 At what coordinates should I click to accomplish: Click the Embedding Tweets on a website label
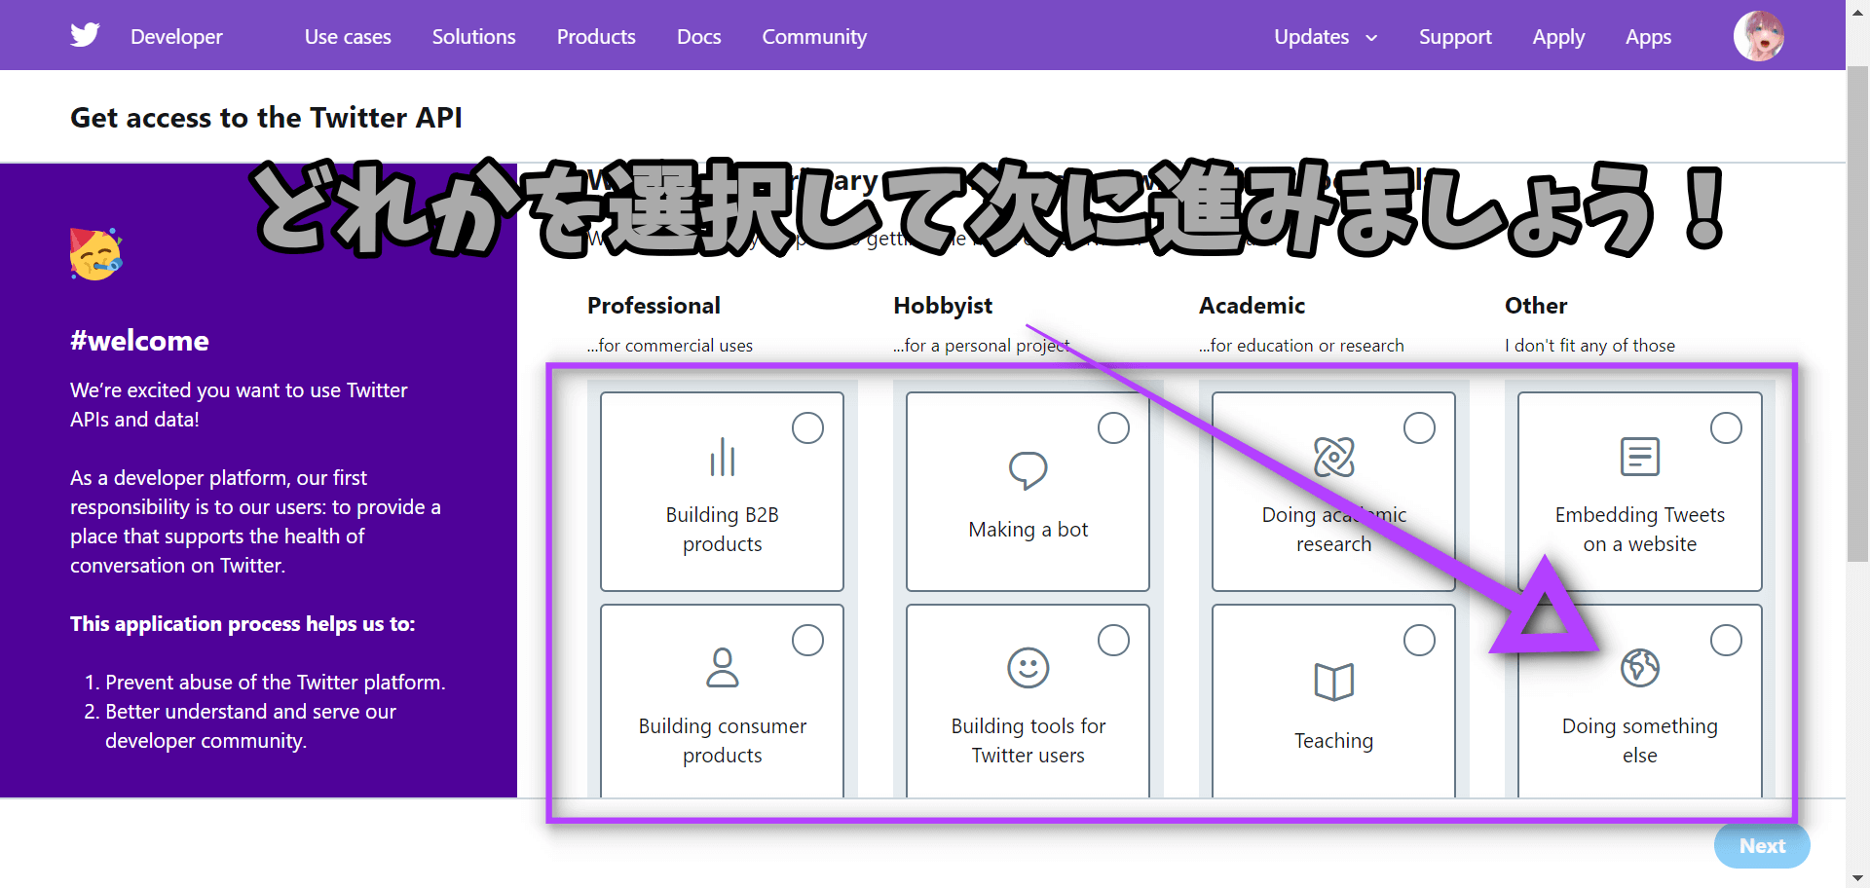coord(1640,529)
